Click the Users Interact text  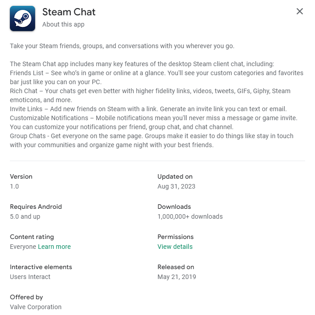coord(30,277)
